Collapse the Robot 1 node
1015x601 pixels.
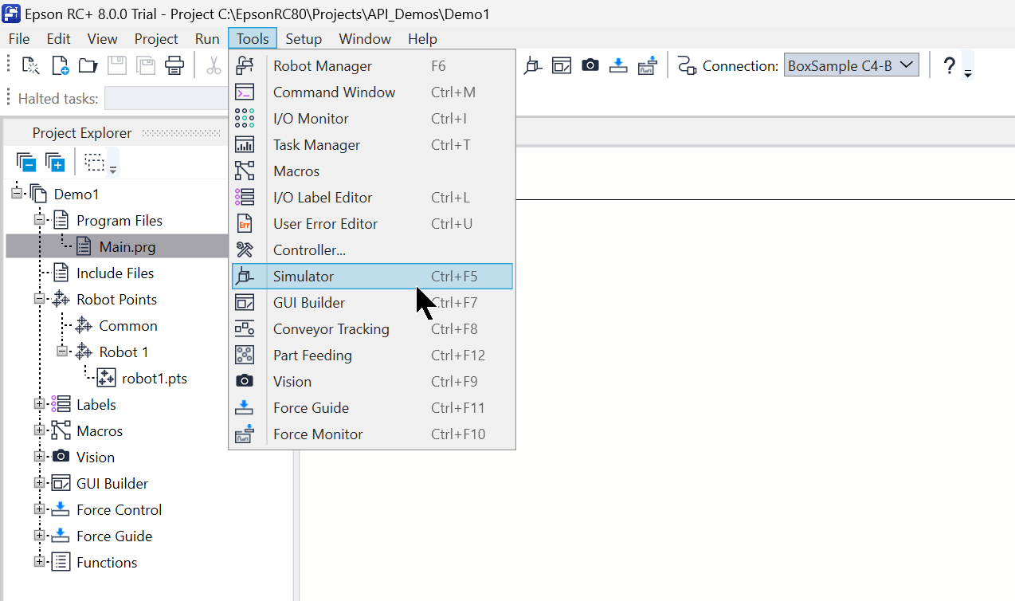pyautogui.click(x=61, y=352)
